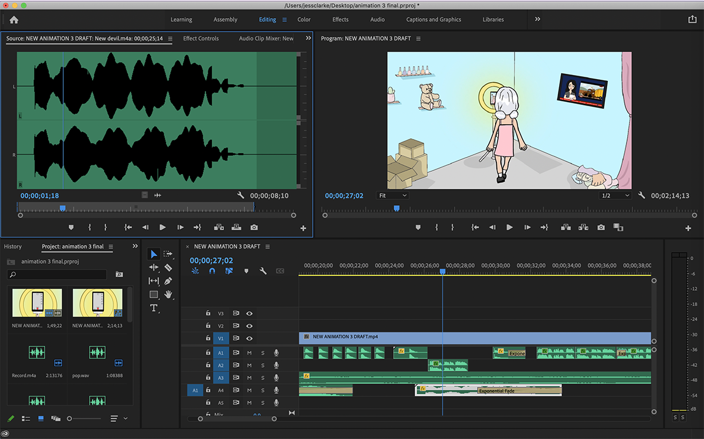Add marker in the timeline panel
Viewport: 704px width, 439px height.
click(246, 271)
